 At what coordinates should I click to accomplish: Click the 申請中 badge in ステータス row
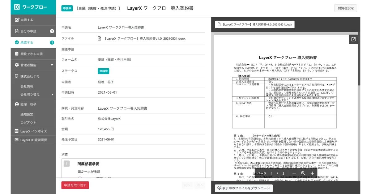pyautogui.click(x=104, y=71)
